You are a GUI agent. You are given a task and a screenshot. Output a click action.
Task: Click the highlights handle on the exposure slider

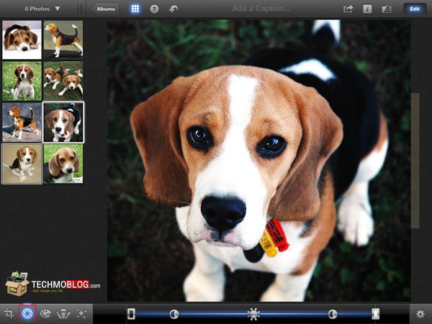pyautogui.click(x=375, y=314)
